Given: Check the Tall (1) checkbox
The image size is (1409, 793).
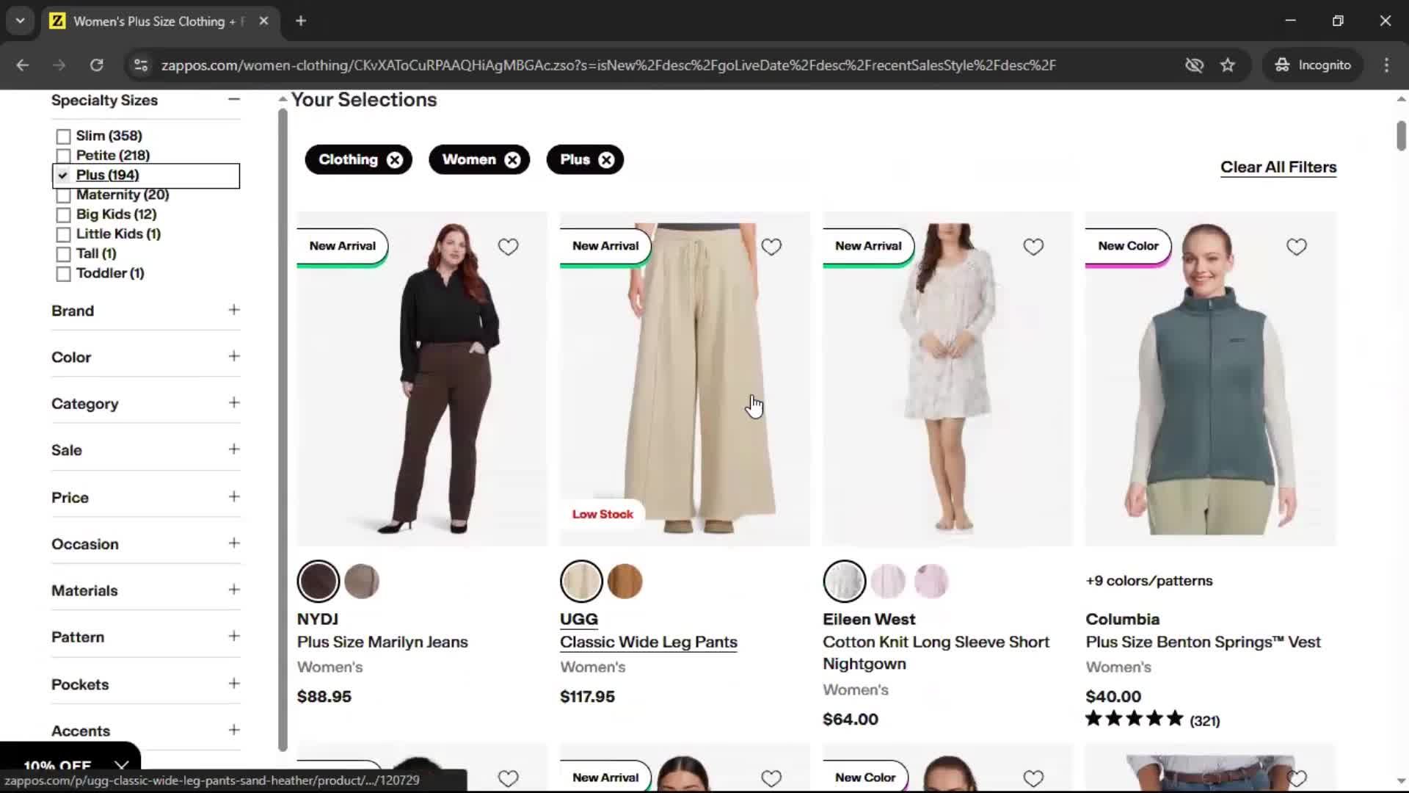Looking at the screenshot, I should click(63, 254).
